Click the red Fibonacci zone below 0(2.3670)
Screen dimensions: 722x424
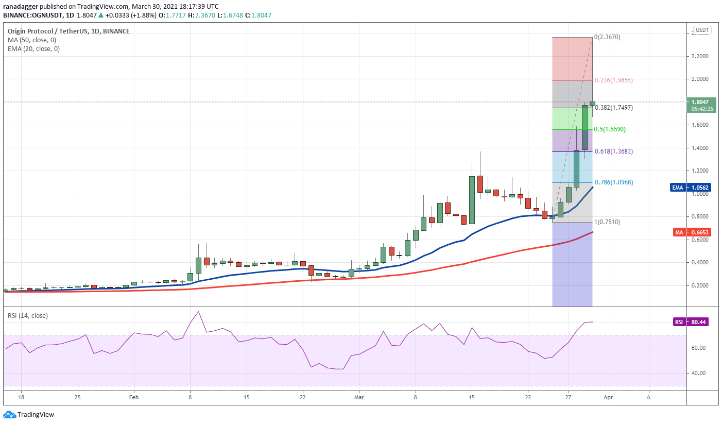[x=572, y=58]
